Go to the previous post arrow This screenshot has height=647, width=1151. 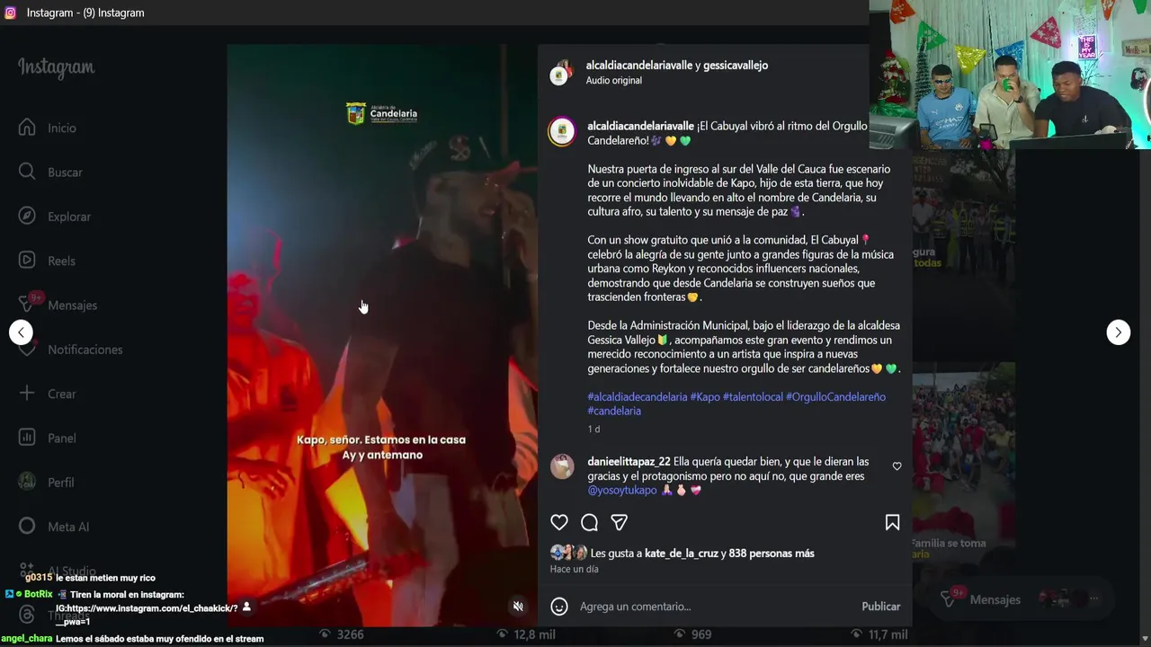coord(21,332)
